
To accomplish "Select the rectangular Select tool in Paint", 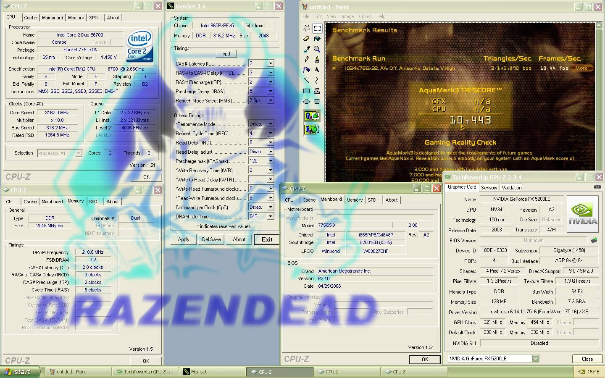I will point(317,28).
